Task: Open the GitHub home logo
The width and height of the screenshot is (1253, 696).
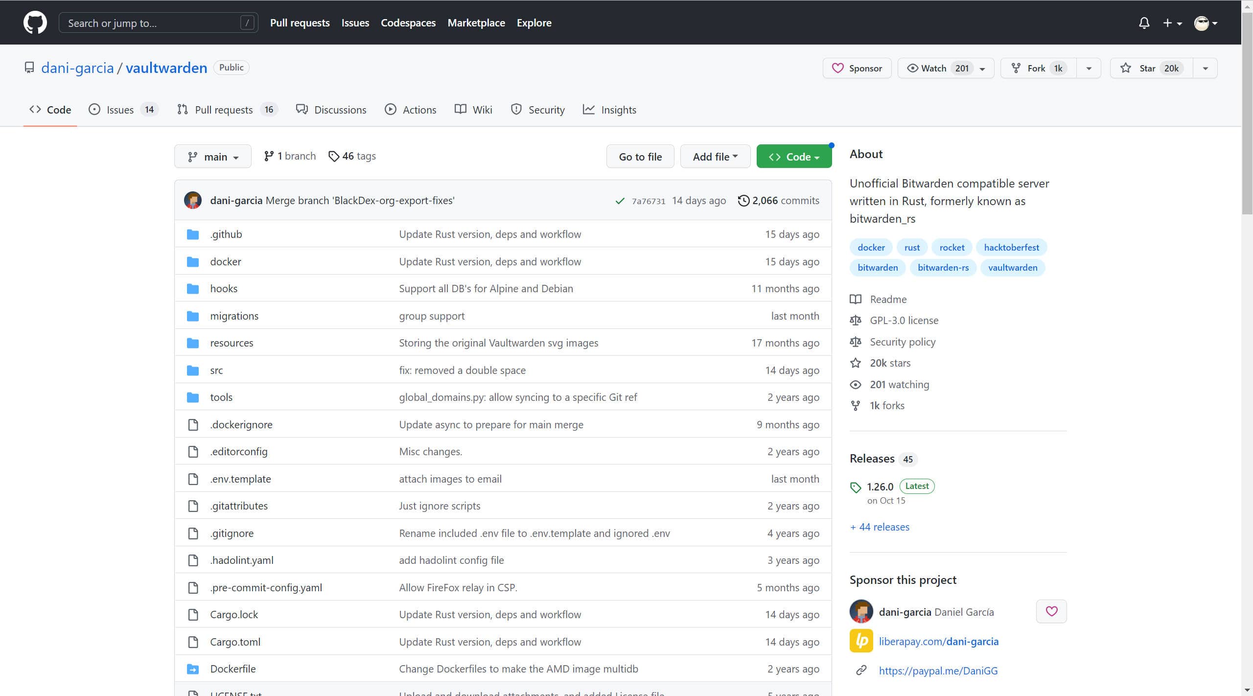Action: tap(35, 23)
